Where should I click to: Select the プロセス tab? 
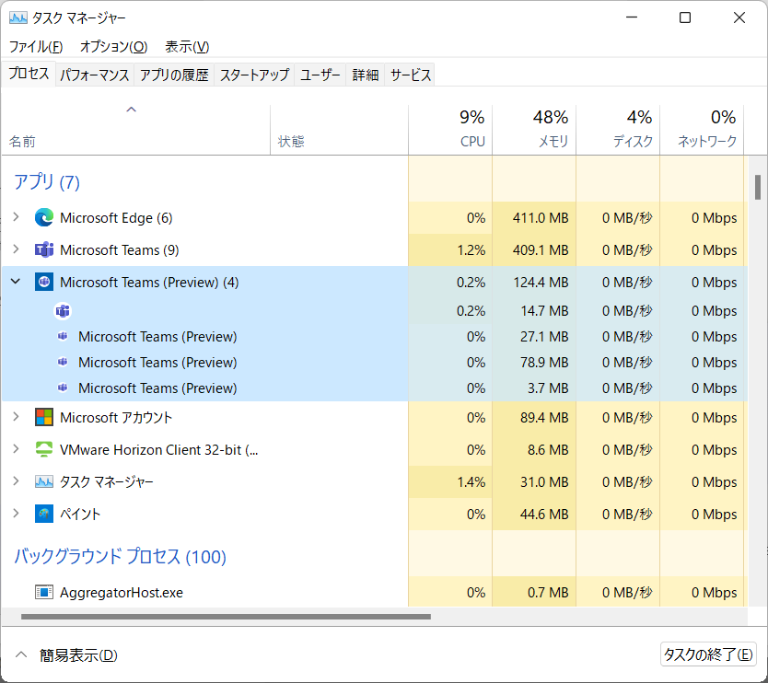29,74
